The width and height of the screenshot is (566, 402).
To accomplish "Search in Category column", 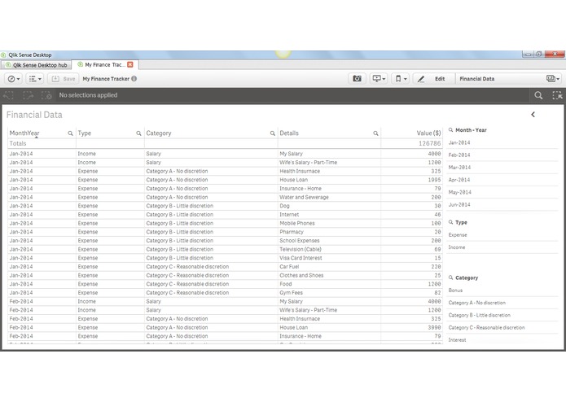I will pos(273,133).
